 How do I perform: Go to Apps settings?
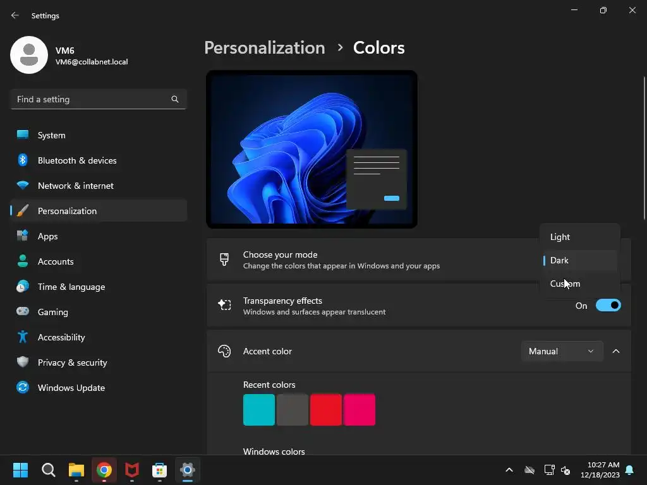click(99, 236)
